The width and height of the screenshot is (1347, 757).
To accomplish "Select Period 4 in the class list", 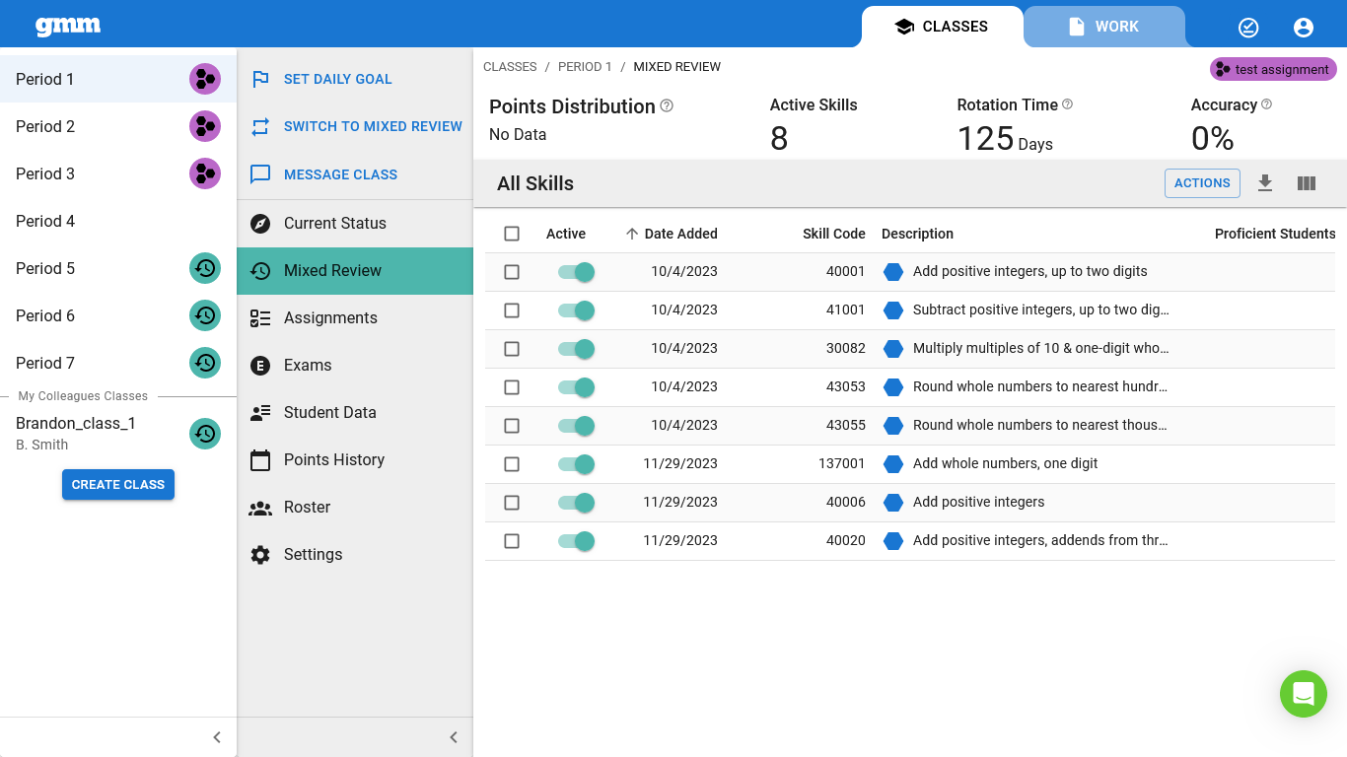I will [x=118, y=221].
